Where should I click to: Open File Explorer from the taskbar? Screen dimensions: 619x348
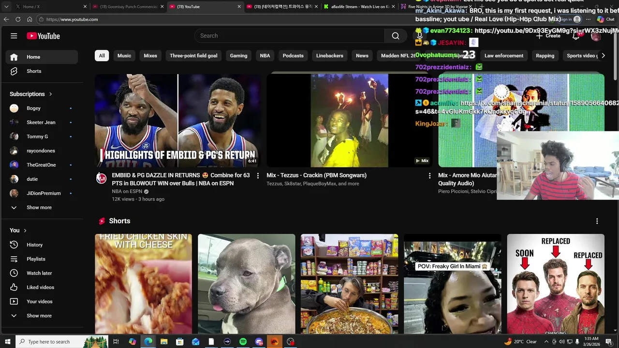click(x=164, y=342)
